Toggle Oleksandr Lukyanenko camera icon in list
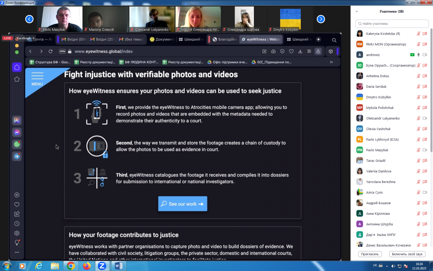 click(x=425, y=118)
